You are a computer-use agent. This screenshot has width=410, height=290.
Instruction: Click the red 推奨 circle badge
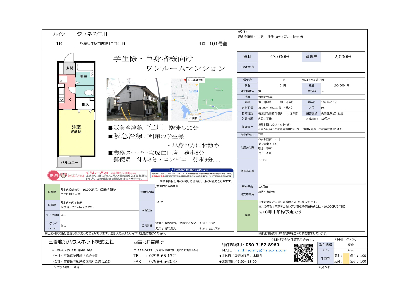pyautogui.click(x=54, y=174)
